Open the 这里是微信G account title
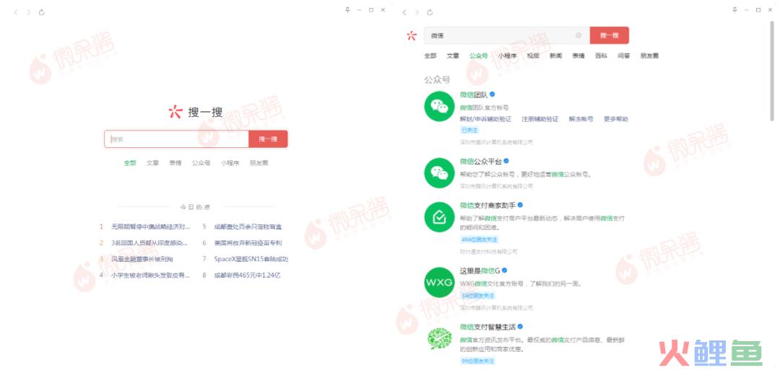This screenshot has height=370, width=780. [x=480, y=270]
